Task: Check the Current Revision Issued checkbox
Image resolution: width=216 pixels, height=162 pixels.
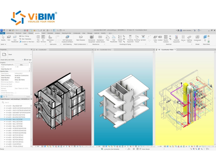Action: tap(15, 93)
